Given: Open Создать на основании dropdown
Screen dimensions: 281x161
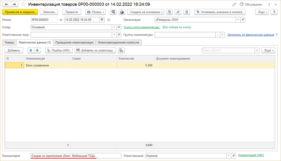Looking at the screenshot, I should point(146,12).
